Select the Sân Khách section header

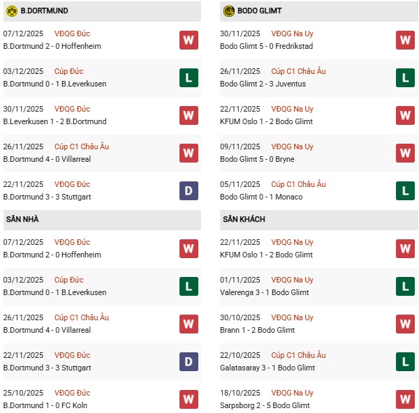click(244, 219)
